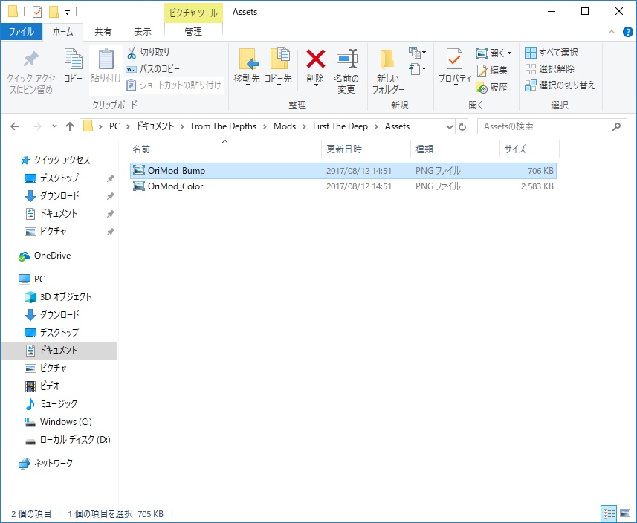Open the ファイル (File) menu tab

coord(21,32)
